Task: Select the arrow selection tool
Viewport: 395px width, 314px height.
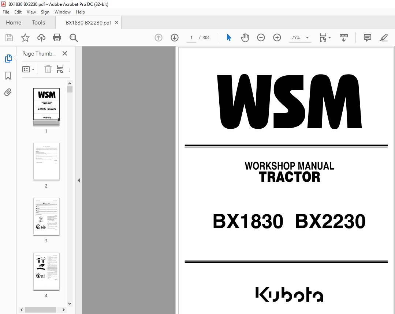Action: pos(229,38)
